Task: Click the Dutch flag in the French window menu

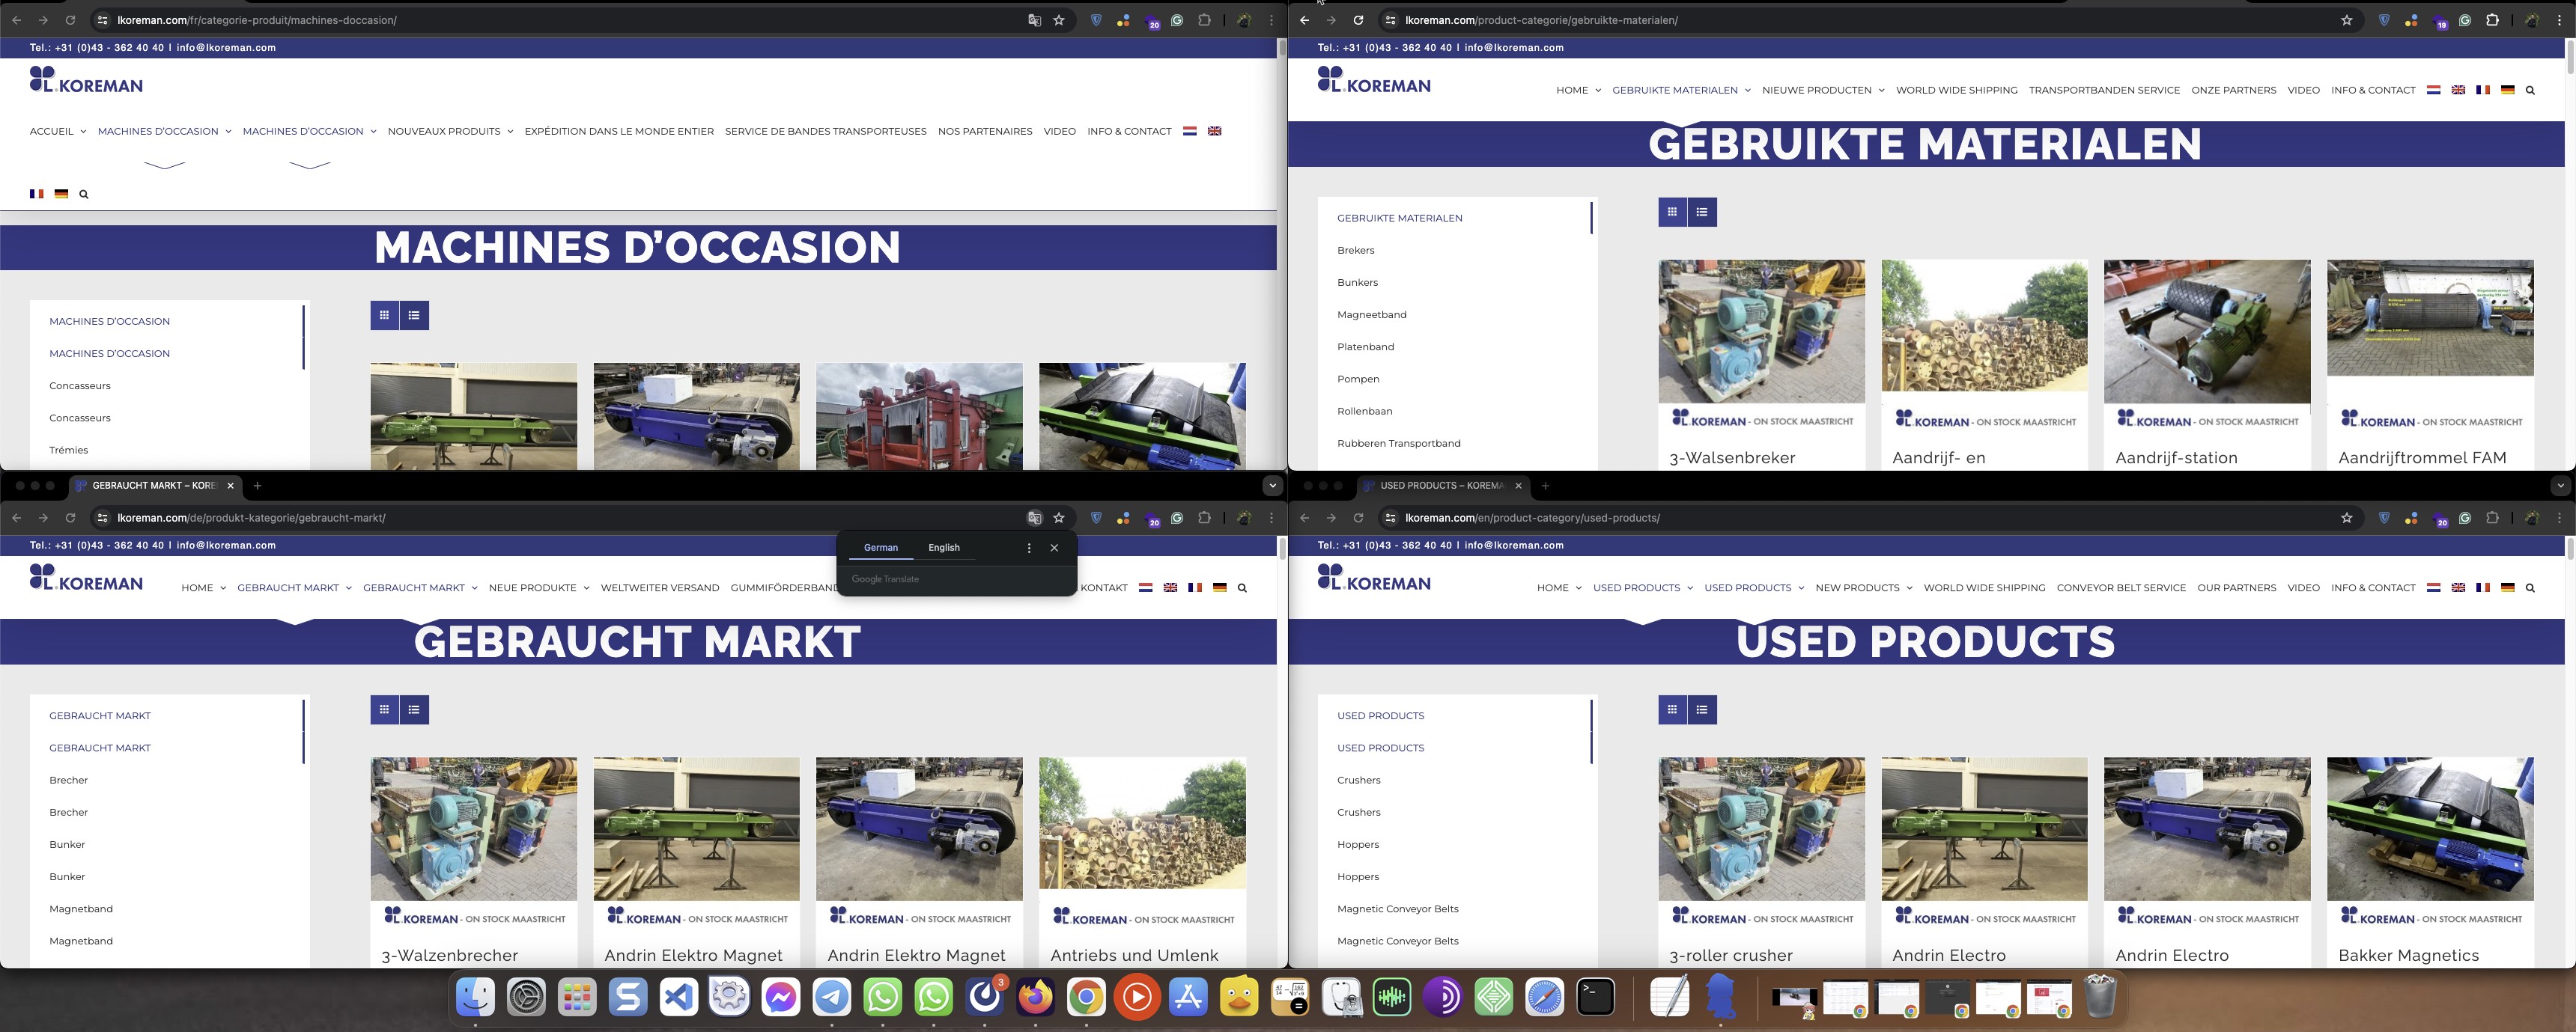Action: click(1190, 131)
